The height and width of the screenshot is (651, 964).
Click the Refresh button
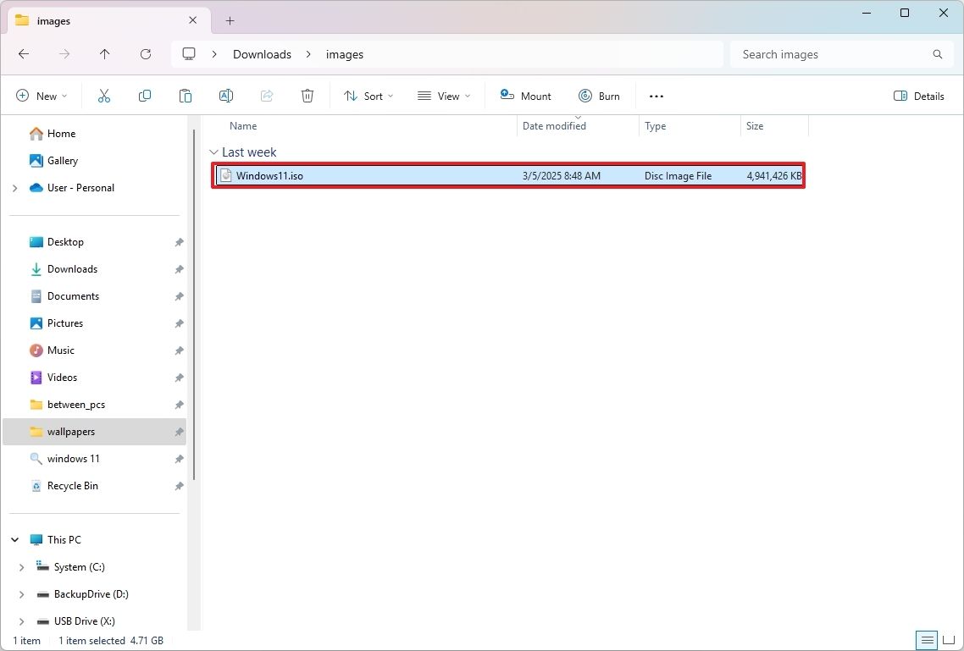point(145,53)
